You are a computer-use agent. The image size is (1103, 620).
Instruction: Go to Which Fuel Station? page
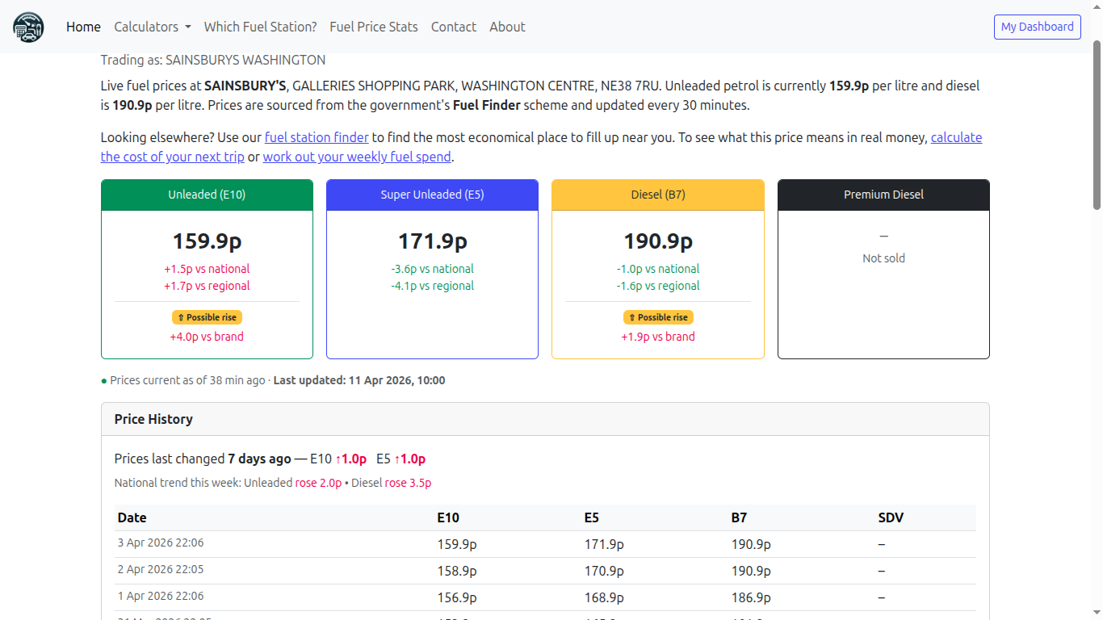[x=260, y=27]
